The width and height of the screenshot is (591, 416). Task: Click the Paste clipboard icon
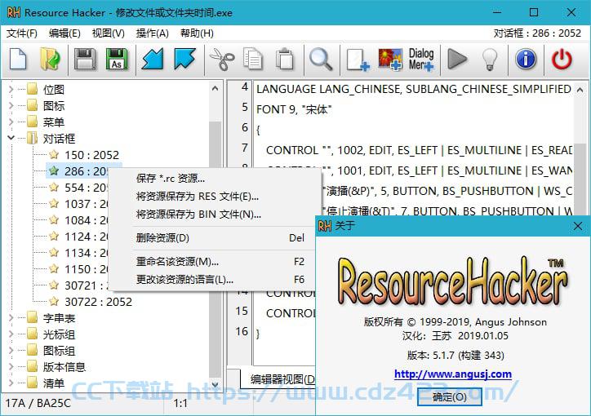[285, 59]
